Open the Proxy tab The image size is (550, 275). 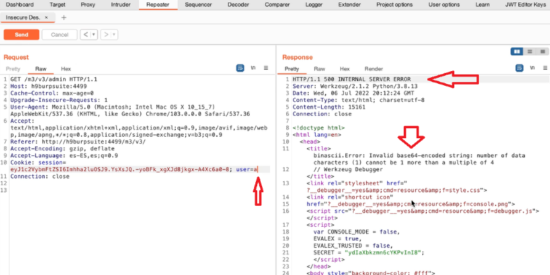pos(87,4)
